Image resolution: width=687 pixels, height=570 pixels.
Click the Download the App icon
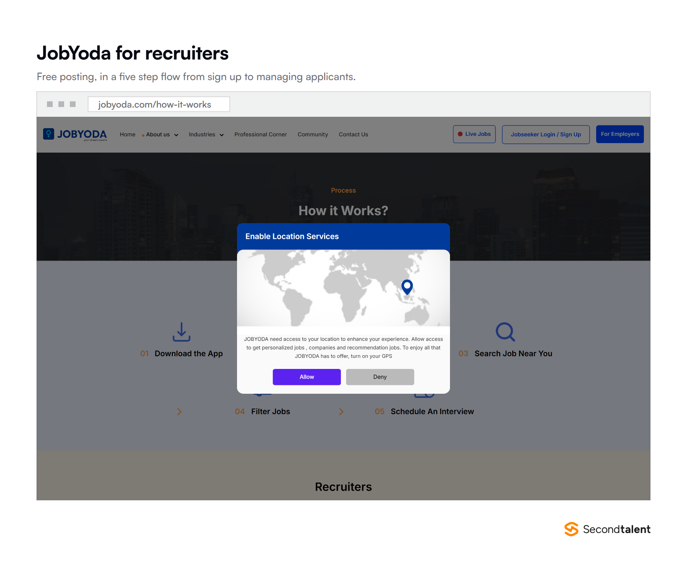182,332
